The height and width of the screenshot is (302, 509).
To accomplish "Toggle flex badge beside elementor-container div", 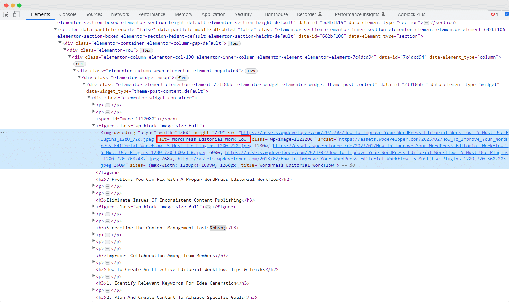I will point(234,43).
